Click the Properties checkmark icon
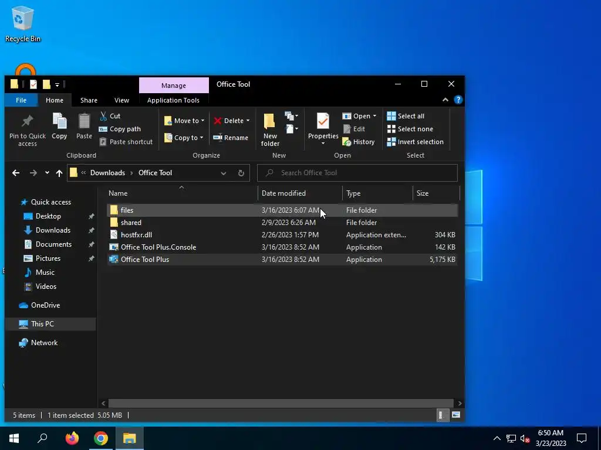The width and height of the screenshot is (601, 450). pos(323,122)
